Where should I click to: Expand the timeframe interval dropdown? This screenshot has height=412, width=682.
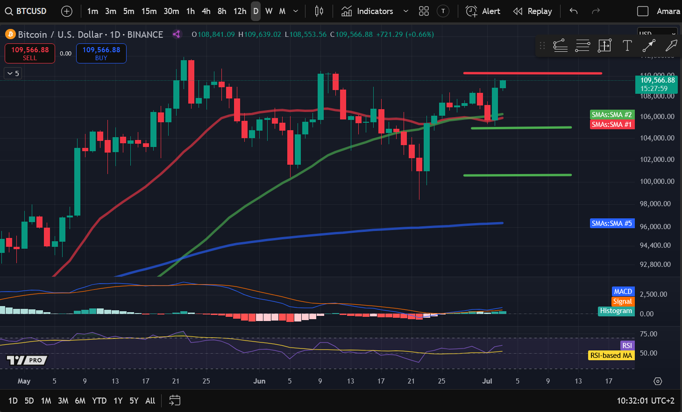tap(296, 11)
